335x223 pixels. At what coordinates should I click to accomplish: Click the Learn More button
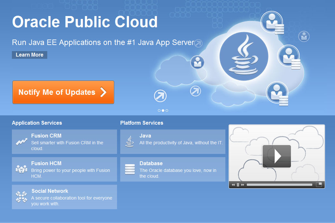tap(30, 55)
